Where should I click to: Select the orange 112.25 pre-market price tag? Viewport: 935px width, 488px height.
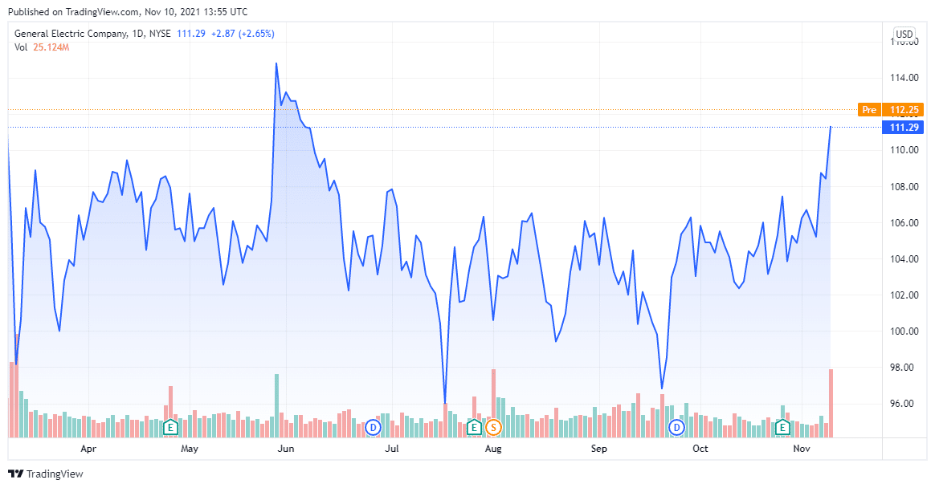pos(904,110)
